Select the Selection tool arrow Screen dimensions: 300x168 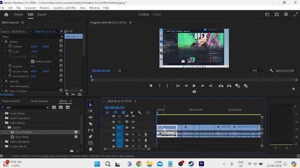(90, 105)
